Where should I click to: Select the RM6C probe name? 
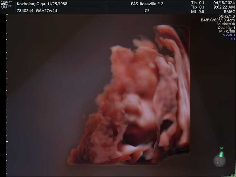(x=229, y=12)
